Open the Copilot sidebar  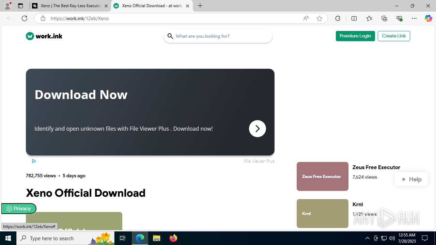(x=428, y=18)
